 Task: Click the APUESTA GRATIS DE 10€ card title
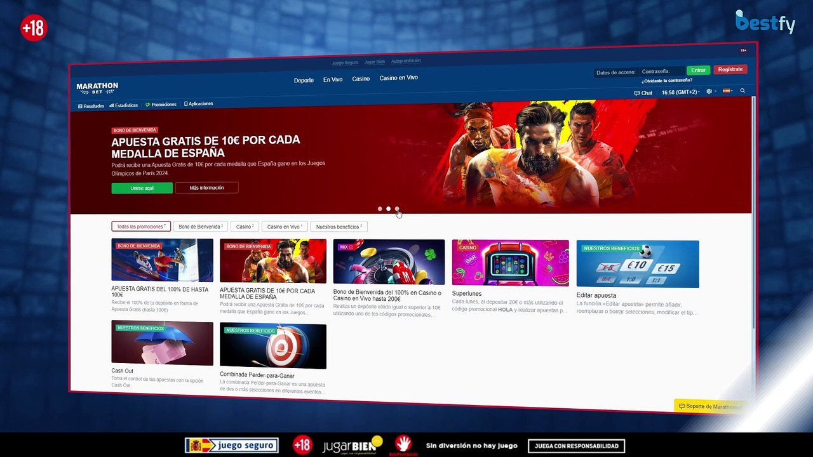[x=267, y=294]
